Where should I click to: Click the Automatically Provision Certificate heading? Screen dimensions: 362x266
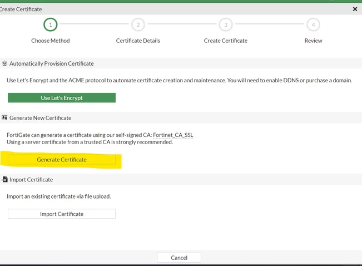52,63
